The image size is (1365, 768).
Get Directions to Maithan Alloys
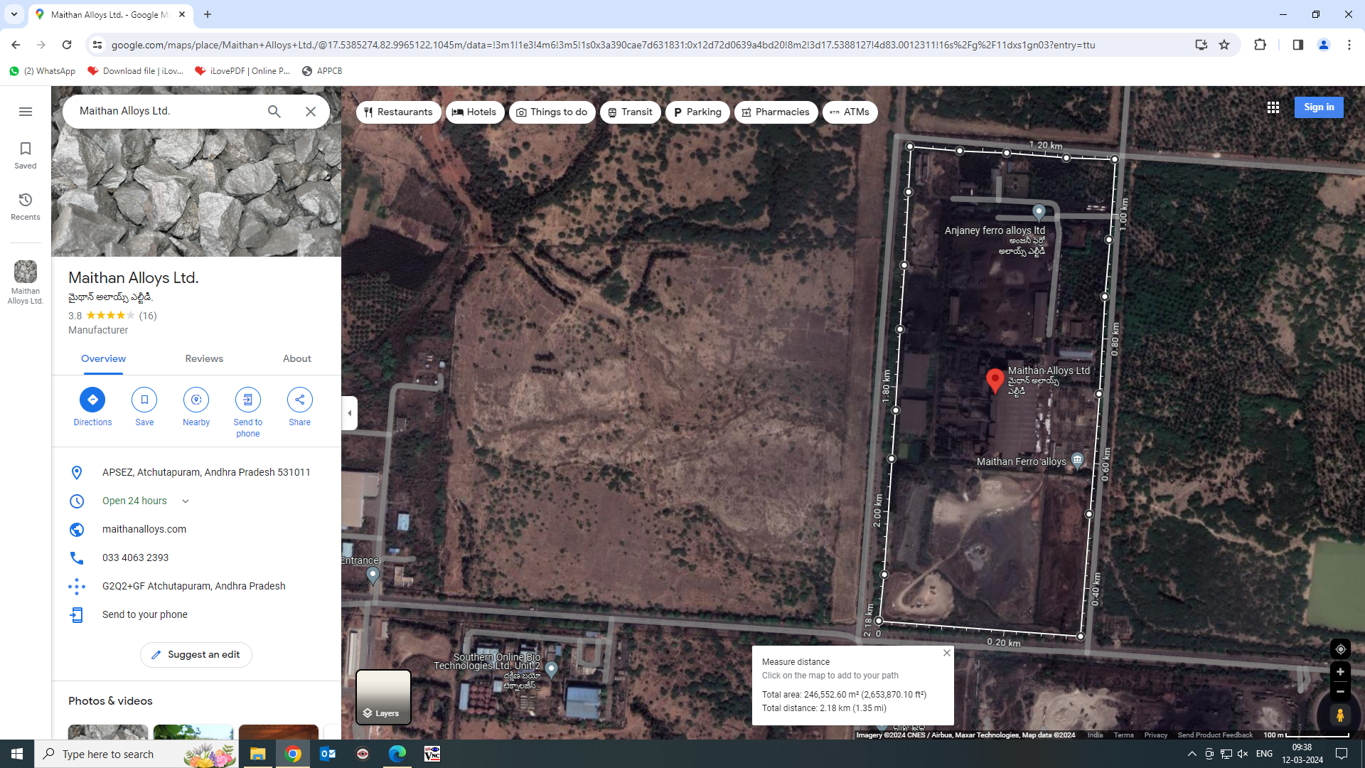click(92, 407)
